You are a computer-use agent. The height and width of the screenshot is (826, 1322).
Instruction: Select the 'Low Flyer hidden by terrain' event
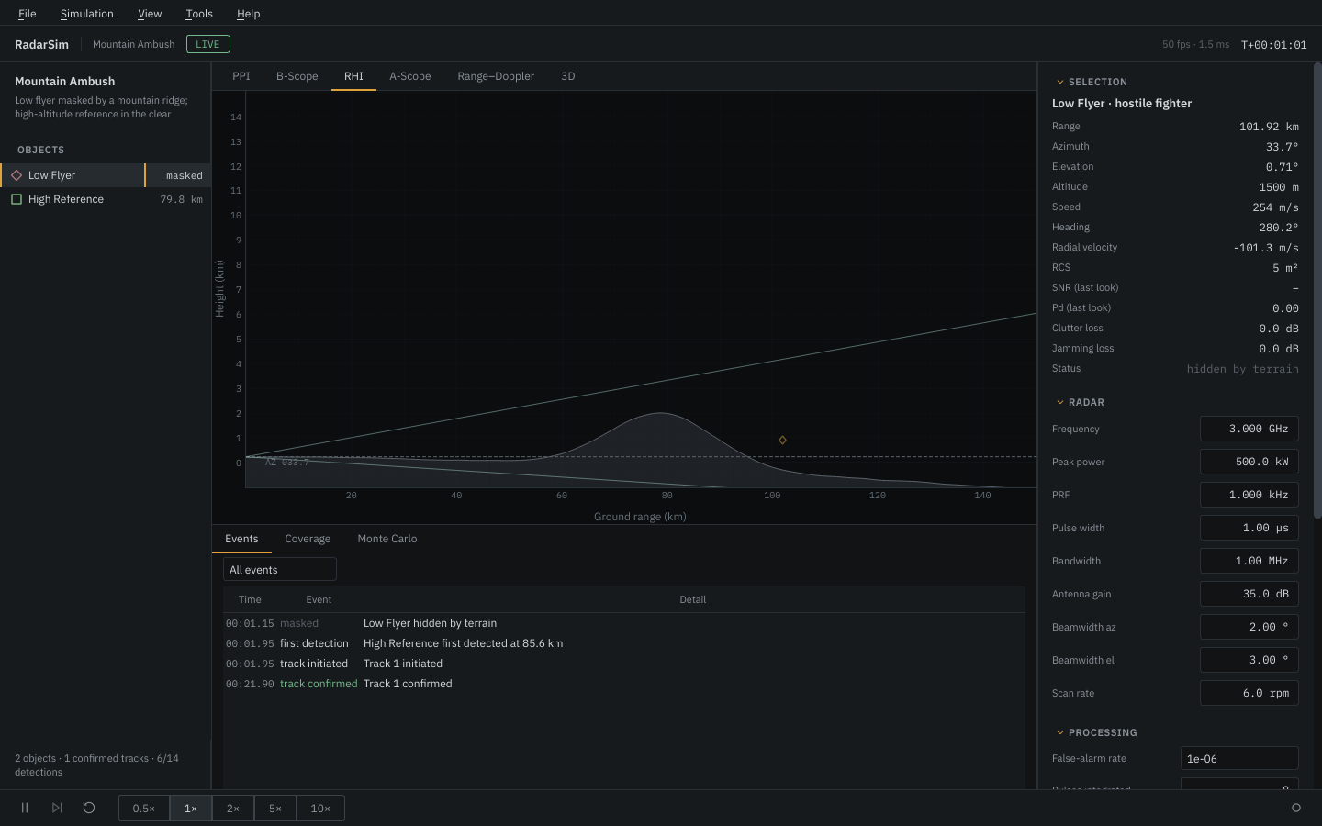tap(624, 623)
